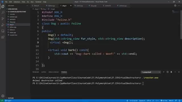The width and height of the screenshot is (182, 102).
Task: Open the Go menu
Action: coord(28,2)
